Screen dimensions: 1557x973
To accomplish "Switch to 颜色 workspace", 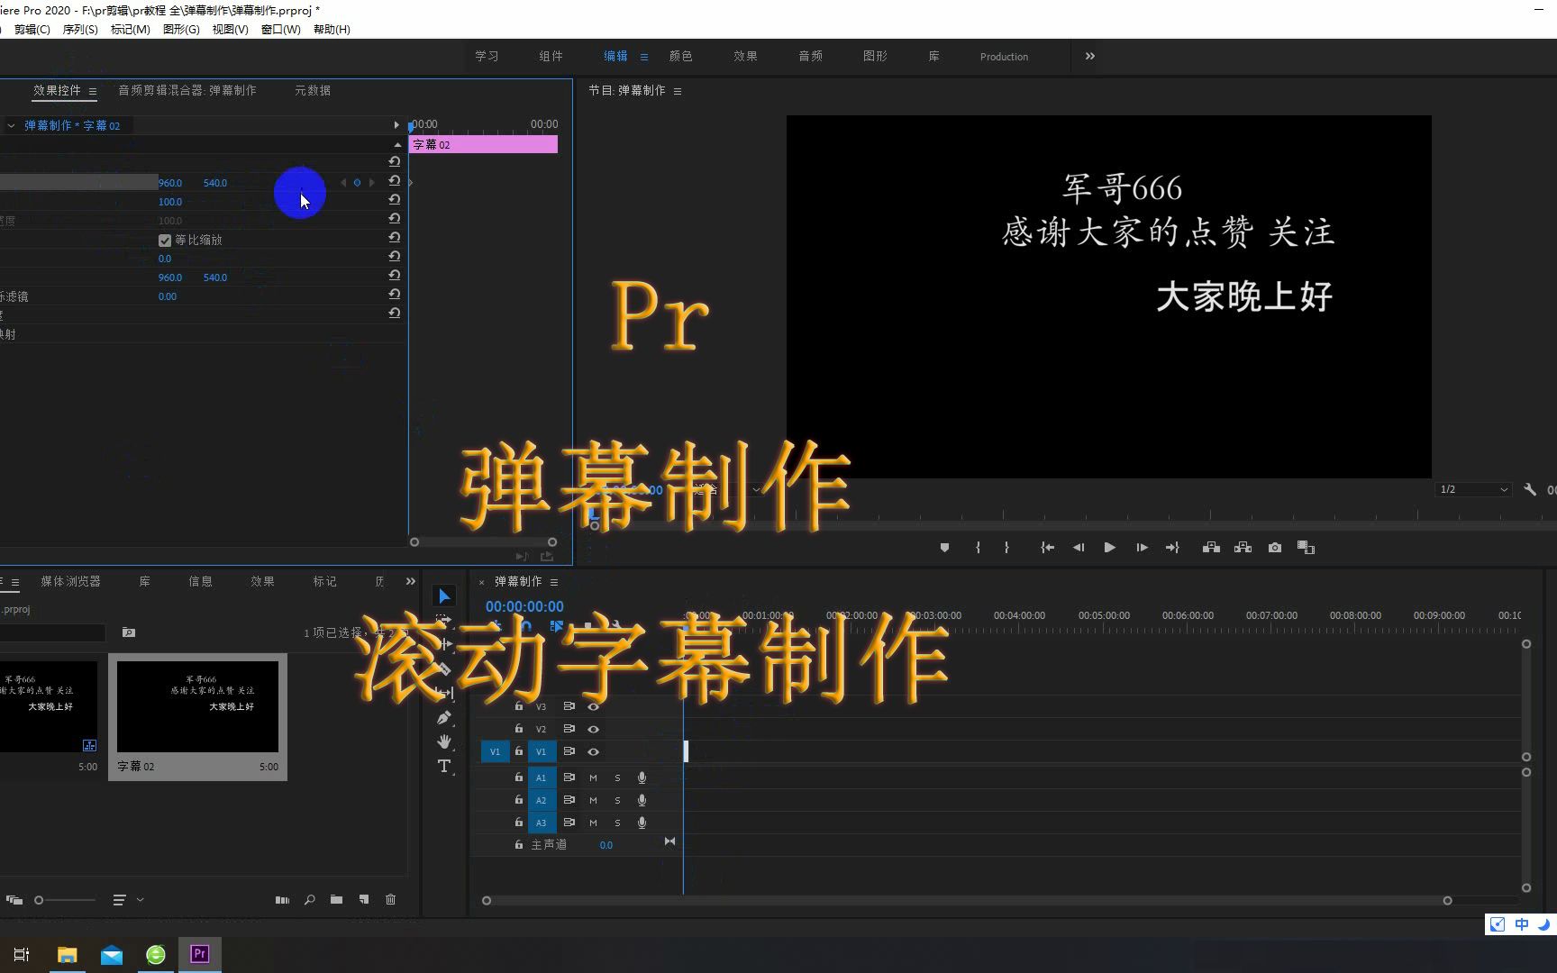I will [680, 56].
